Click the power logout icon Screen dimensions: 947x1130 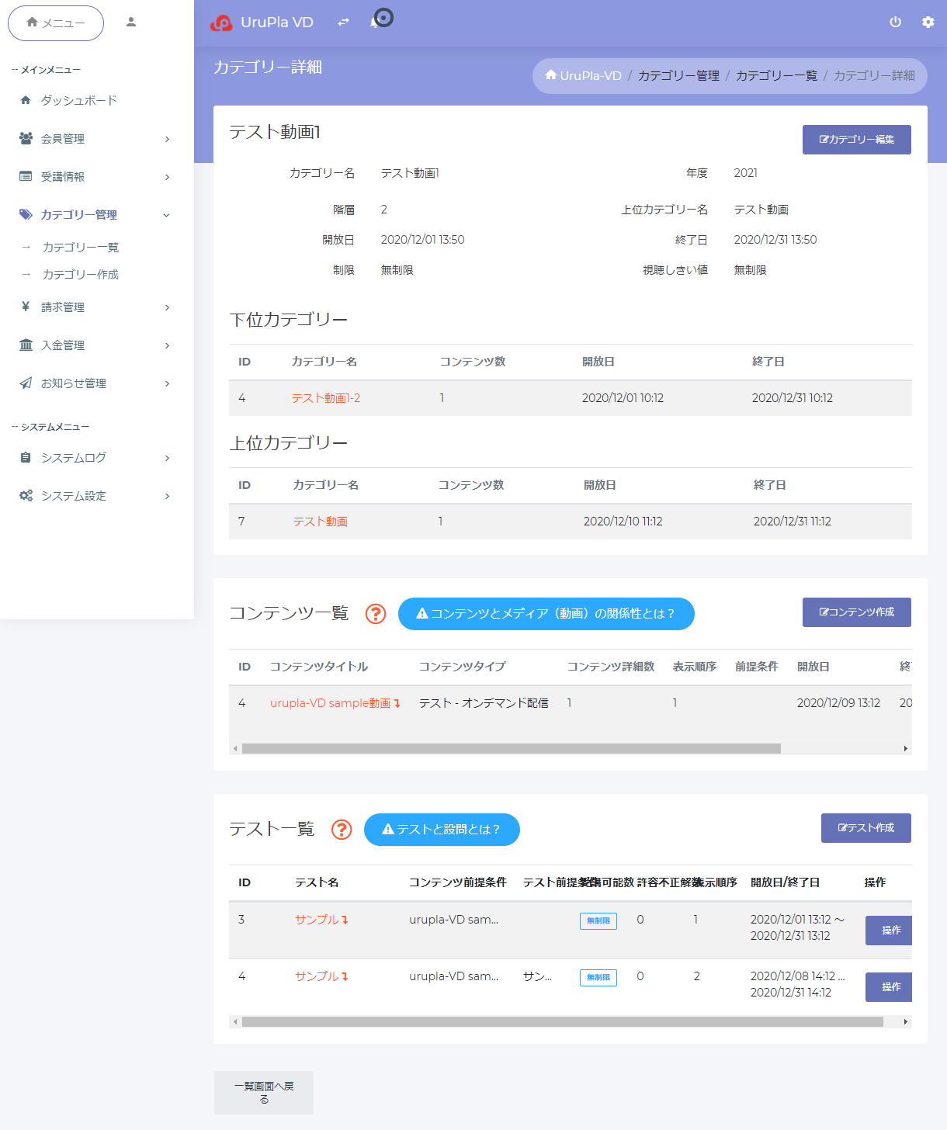click(895, 23)
